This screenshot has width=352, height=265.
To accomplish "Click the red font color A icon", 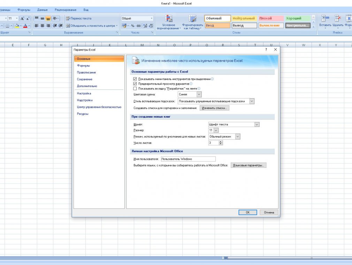I will (25, 26).
